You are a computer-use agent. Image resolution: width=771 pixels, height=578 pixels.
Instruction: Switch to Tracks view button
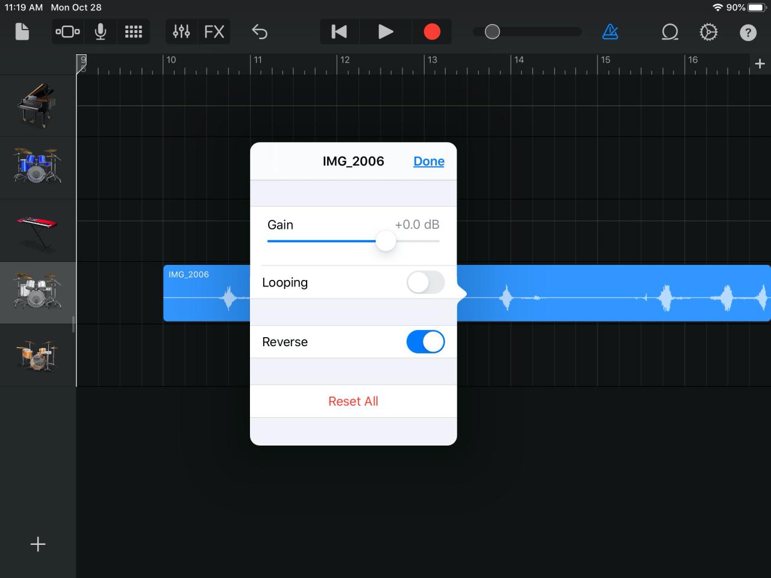pyautogui.click(x=67, y=31)
